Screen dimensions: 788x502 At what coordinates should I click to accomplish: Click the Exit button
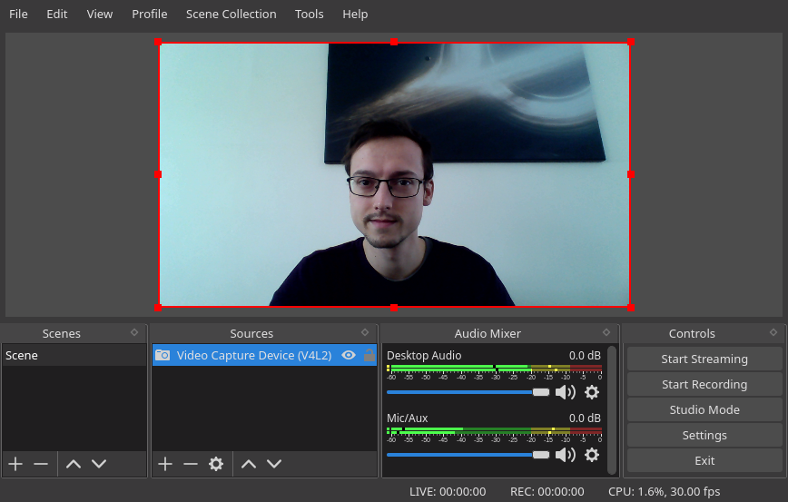pos(704,460)
